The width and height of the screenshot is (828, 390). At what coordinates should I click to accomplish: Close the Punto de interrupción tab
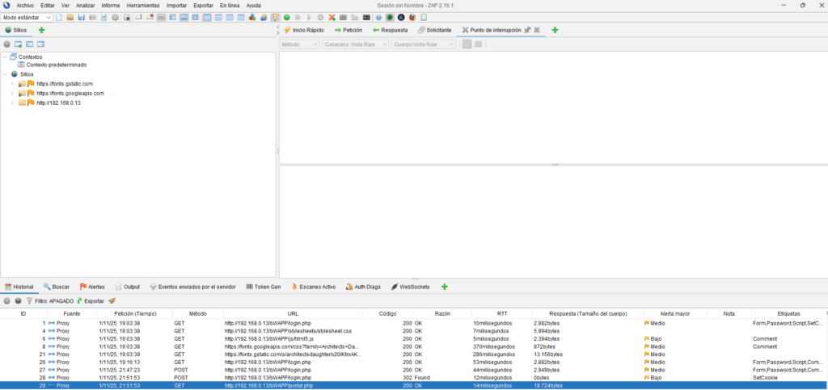pyautogui.click(x=537, y=30)
